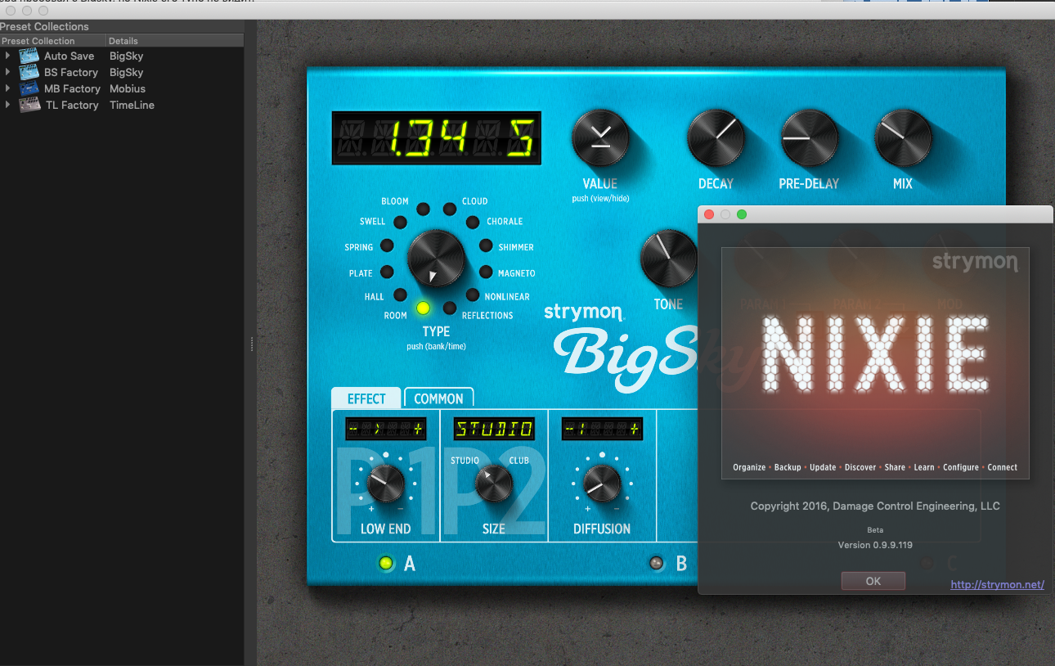Sort by the Preset Collection column header

[x=53, y=41]
